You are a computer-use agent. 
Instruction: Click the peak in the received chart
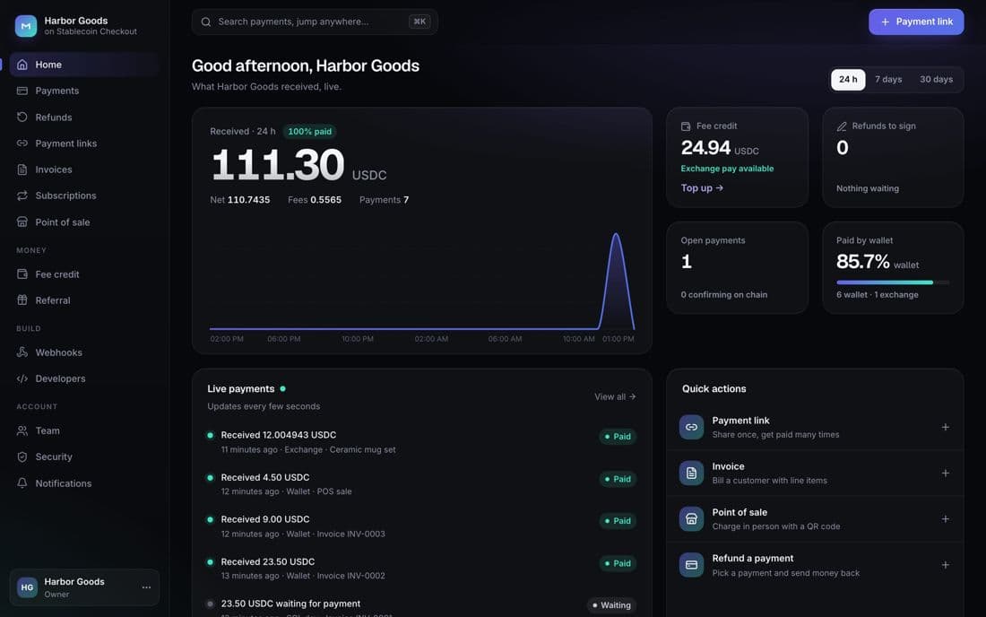coord(616,235)
